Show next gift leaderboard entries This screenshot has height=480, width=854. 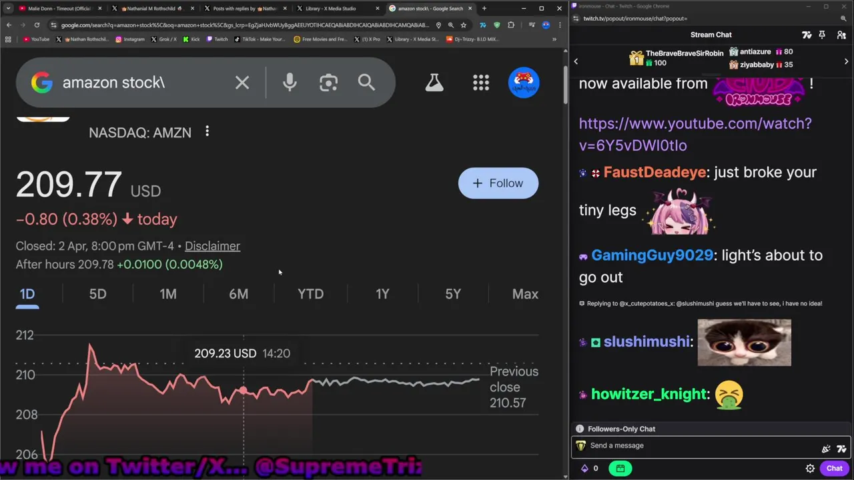click(x=846, y=61)
